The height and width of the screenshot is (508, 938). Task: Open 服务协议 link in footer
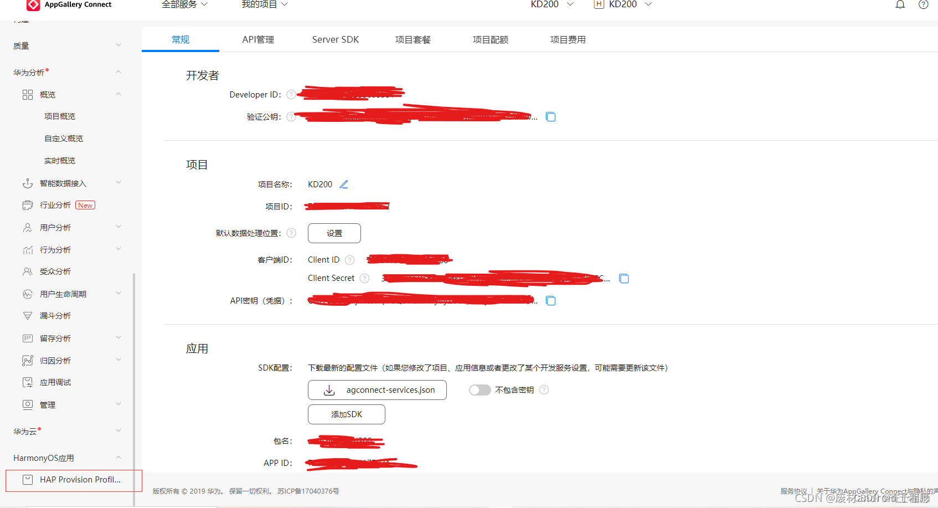tap(793, 491)
